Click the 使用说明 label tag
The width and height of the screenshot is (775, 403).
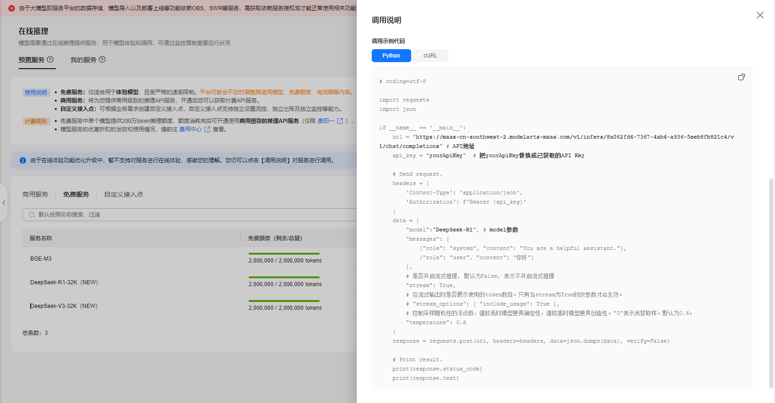36,93
